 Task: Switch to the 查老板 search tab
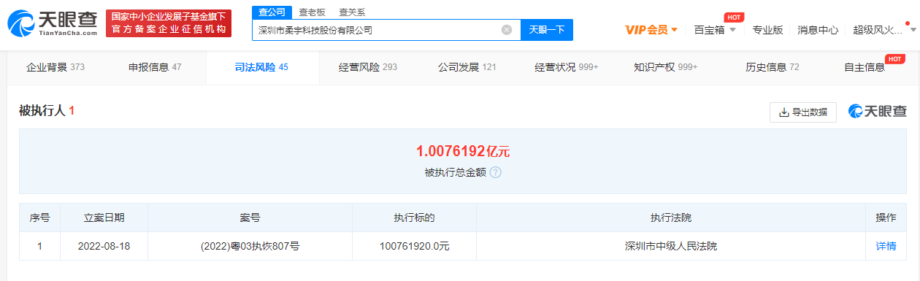(312, 12)
